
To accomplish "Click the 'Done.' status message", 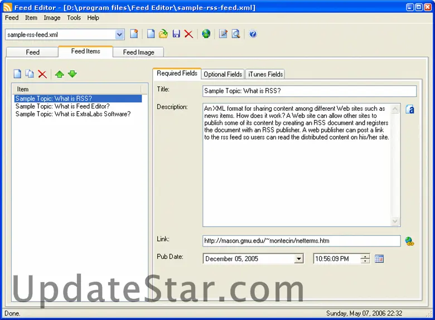I will coord(12,313).
